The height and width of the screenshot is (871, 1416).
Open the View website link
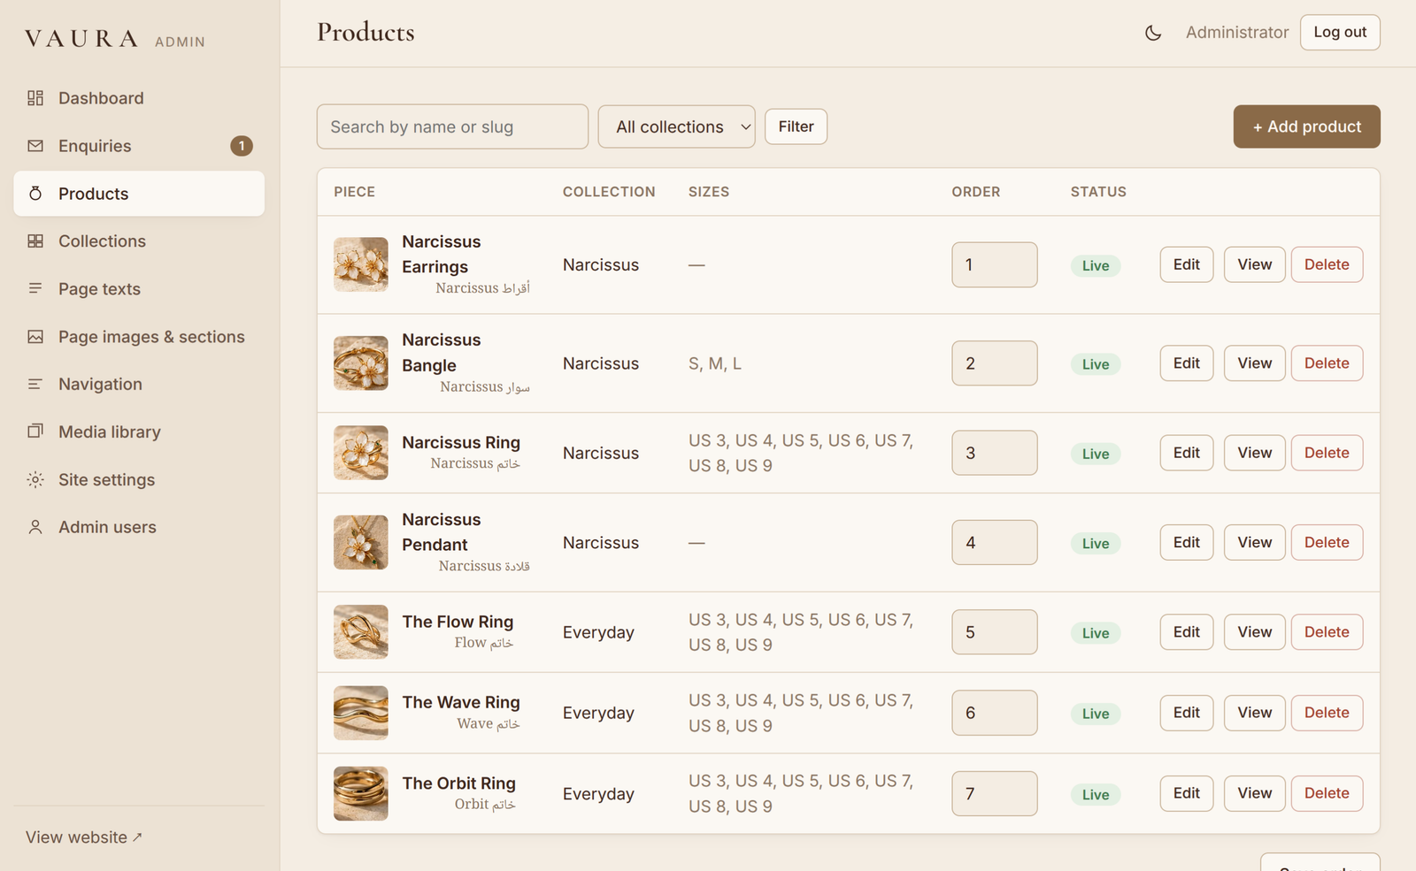point(84,837)
